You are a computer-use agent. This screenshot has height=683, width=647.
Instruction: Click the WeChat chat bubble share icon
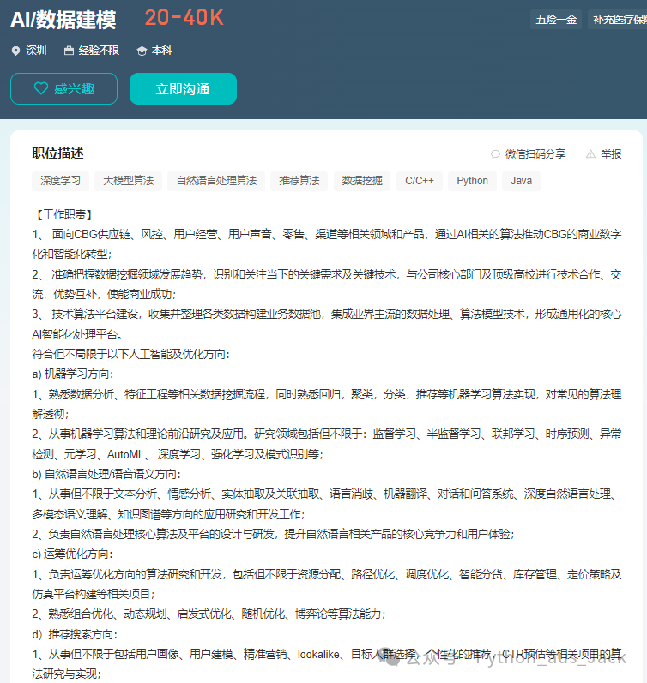tap(495, 153)
